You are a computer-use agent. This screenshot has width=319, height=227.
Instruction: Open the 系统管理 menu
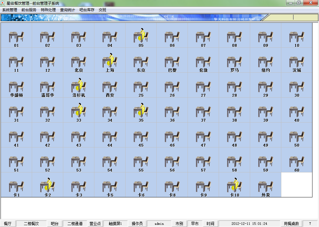coord(10,10)
